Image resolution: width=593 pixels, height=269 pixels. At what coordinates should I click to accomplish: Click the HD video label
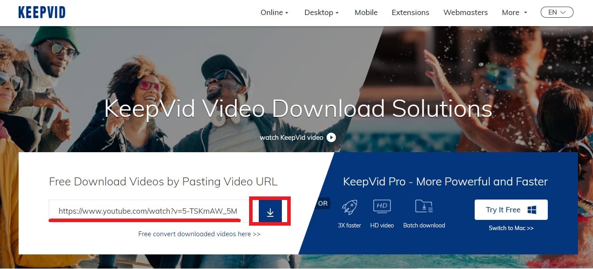pos(382,225)
